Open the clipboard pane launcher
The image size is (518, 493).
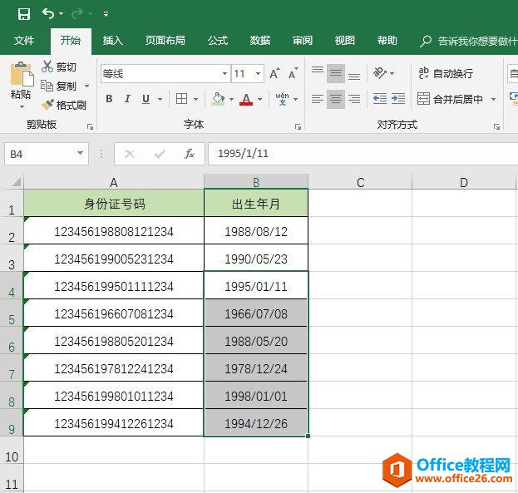(90, 126)
